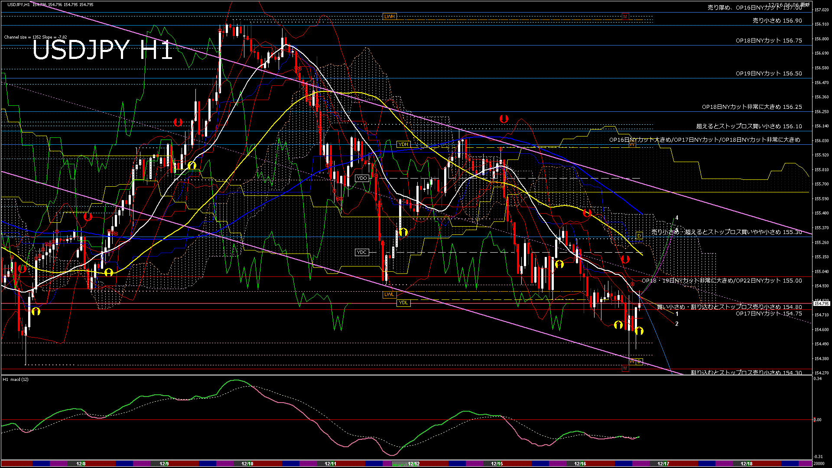Select forecast path number 2
Image resolution: width=832 pixels, height=468 pixels.
tap(677, 324)
